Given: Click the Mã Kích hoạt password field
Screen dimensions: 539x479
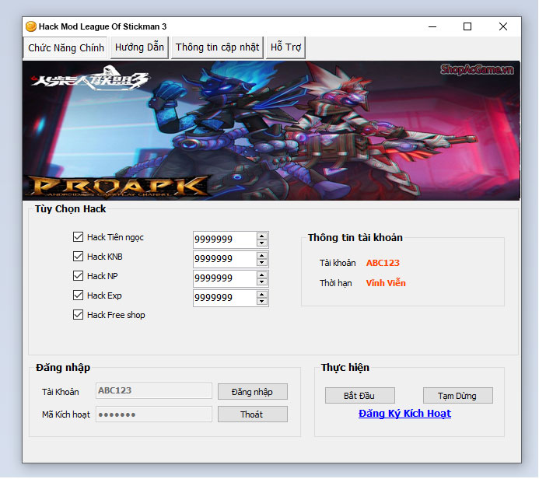Looking at the screenshot, I should click(154, 414).
